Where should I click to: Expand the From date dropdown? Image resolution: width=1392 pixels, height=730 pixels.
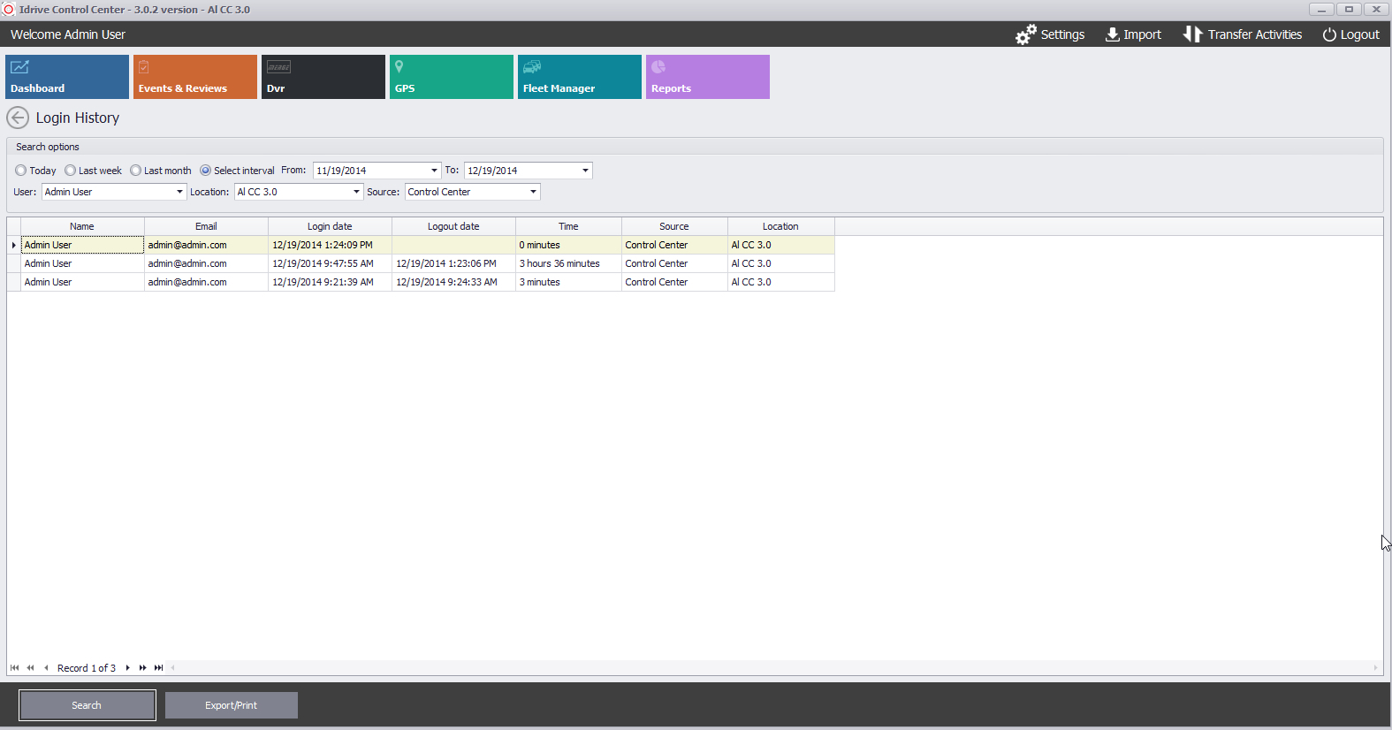tap(434, 171)
